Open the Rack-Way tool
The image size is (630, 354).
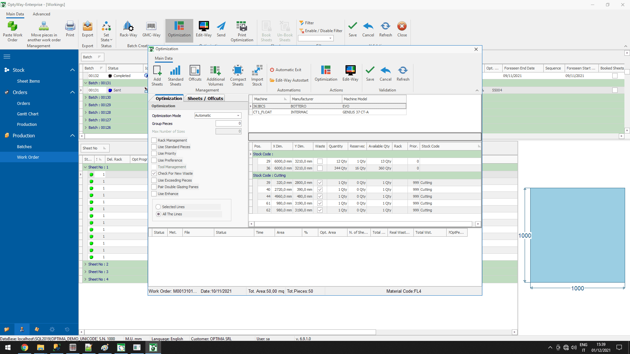tap(128, 29)
